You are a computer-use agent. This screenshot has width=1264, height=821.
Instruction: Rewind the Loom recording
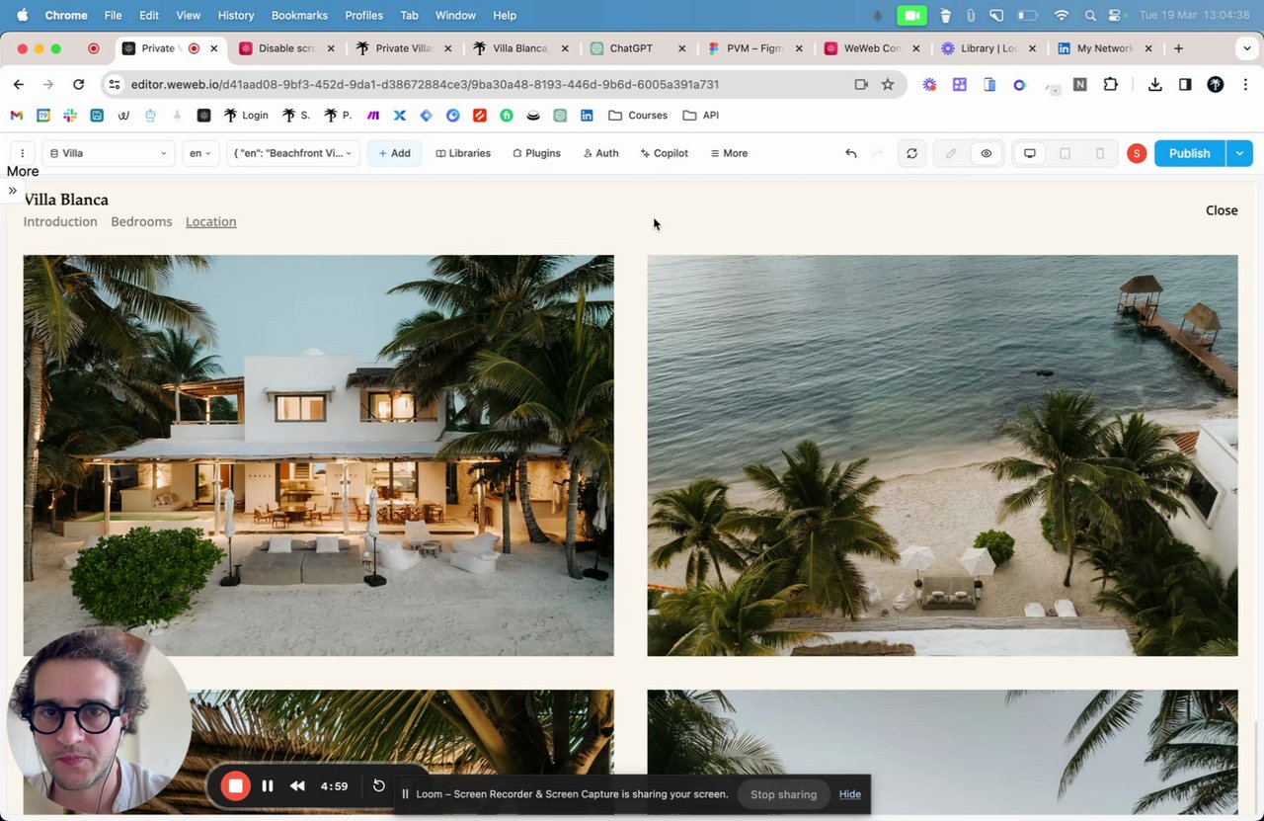tap(297, 786)
